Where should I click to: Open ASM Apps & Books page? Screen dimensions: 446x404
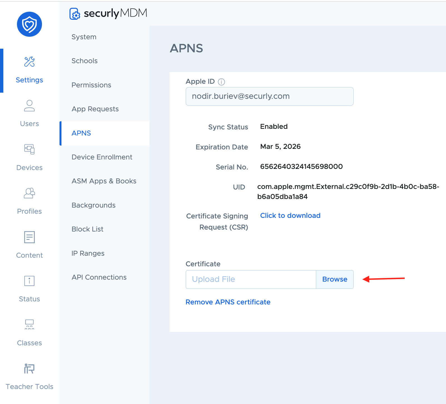(x=104, y=181)
